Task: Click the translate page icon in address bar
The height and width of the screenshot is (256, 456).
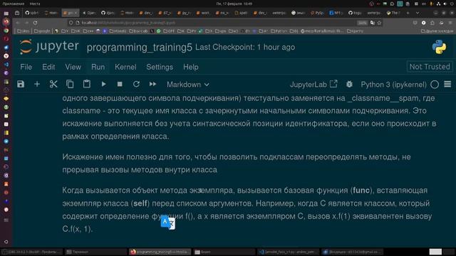Action: point(373,23)
